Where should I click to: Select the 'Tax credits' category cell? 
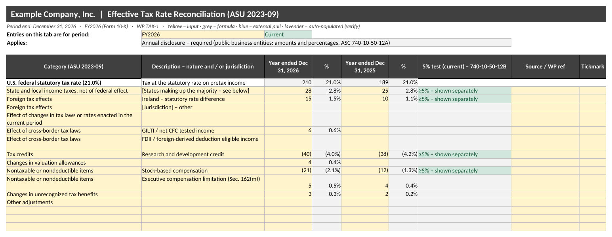click(74, 154)
